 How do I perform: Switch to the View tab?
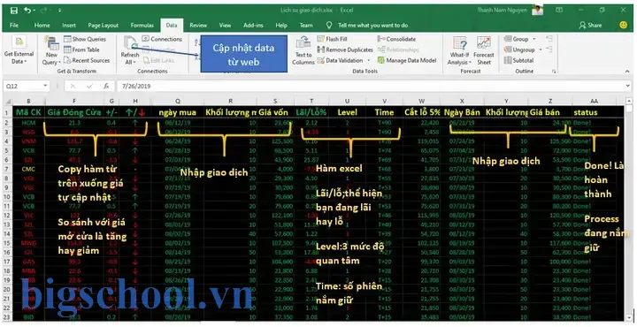click(x=225, y=25)
